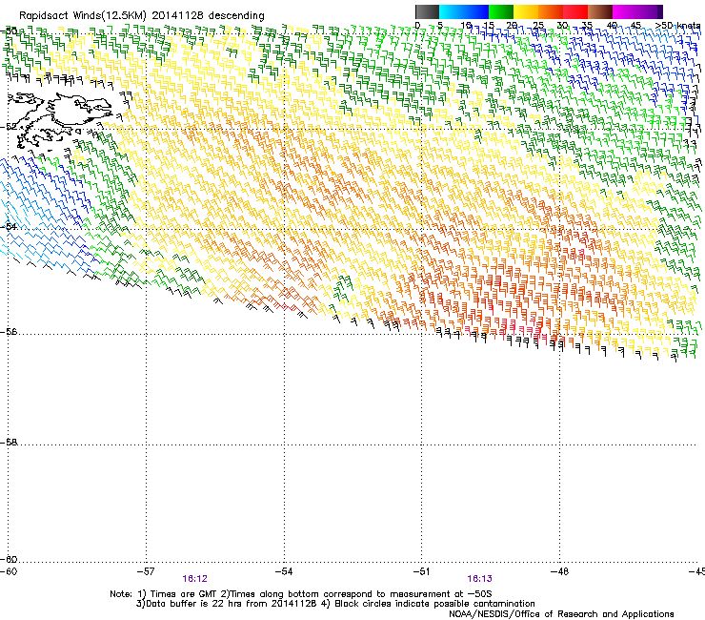Click the red 30-35 knots legend segment
Image resolution: width=705 pixels, height=620 pixels.
pyautogui.click(x=575, y=11)
